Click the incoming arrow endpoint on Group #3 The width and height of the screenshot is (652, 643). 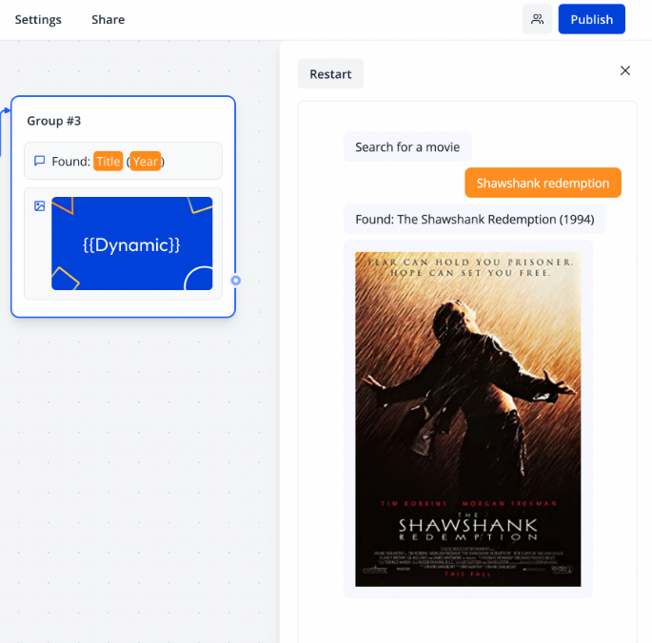(x=8, y=111)
